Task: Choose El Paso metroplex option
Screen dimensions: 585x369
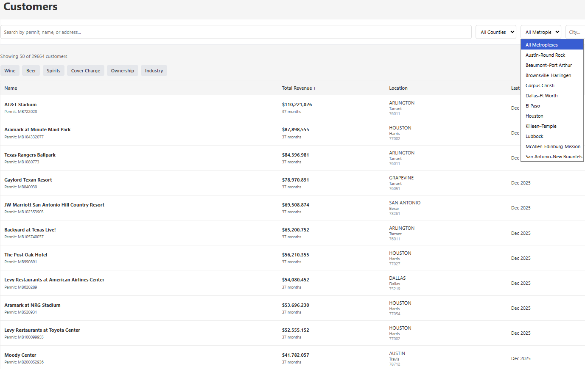Action: point(532,106)
